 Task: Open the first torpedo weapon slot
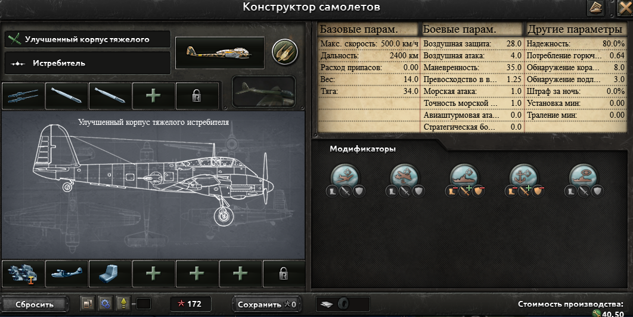click(67, 96)
